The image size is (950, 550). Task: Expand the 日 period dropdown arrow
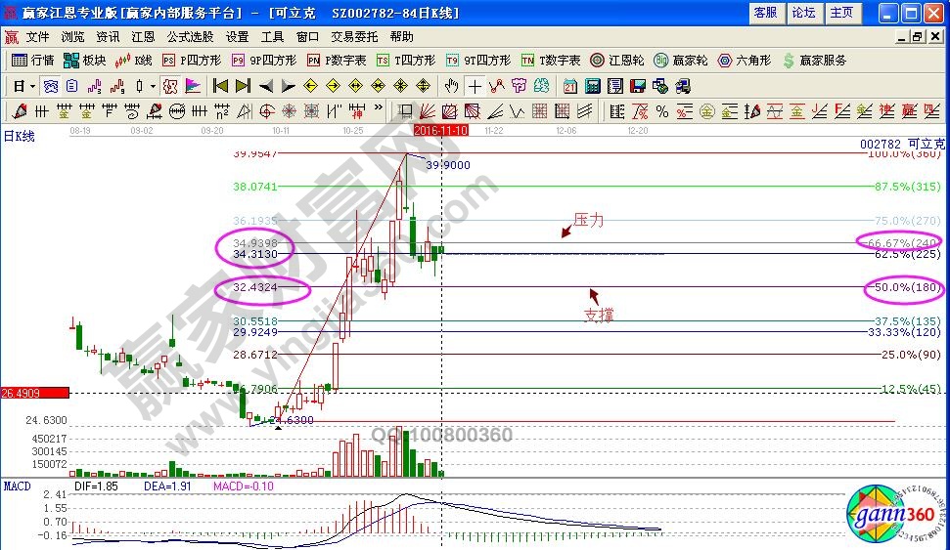32,86
